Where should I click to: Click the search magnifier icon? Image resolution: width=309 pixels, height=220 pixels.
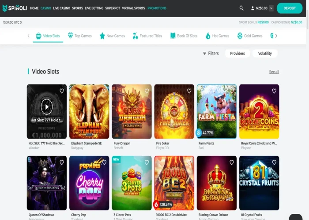(241, 8)
